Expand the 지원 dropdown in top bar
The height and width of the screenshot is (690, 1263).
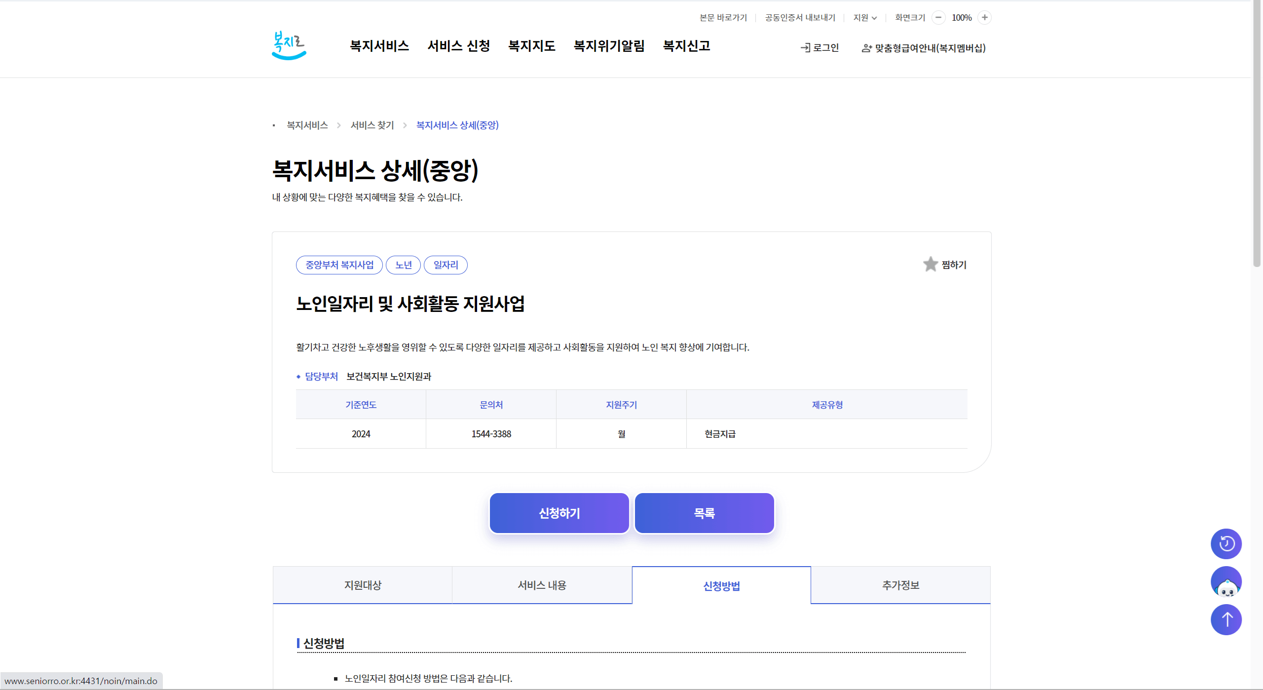point(865,18)
